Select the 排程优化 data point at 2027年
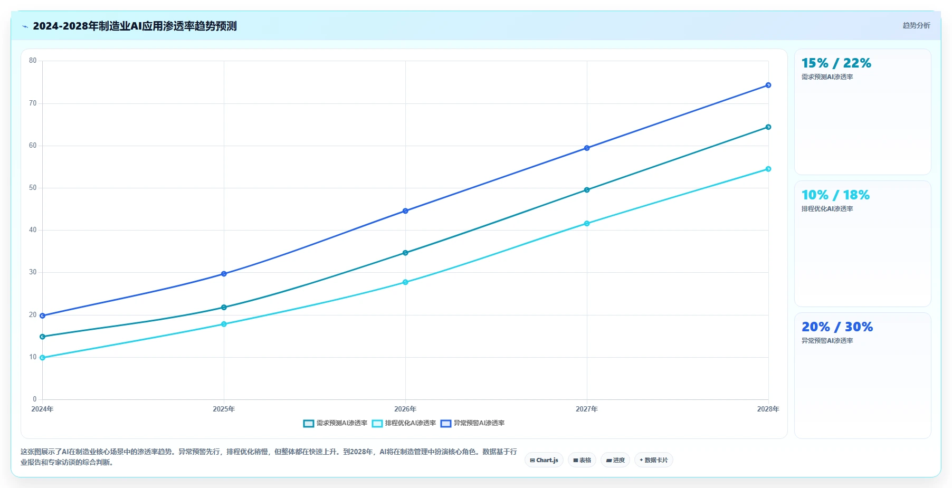Viewport: 952px width, 488px height. pos(587,224)
